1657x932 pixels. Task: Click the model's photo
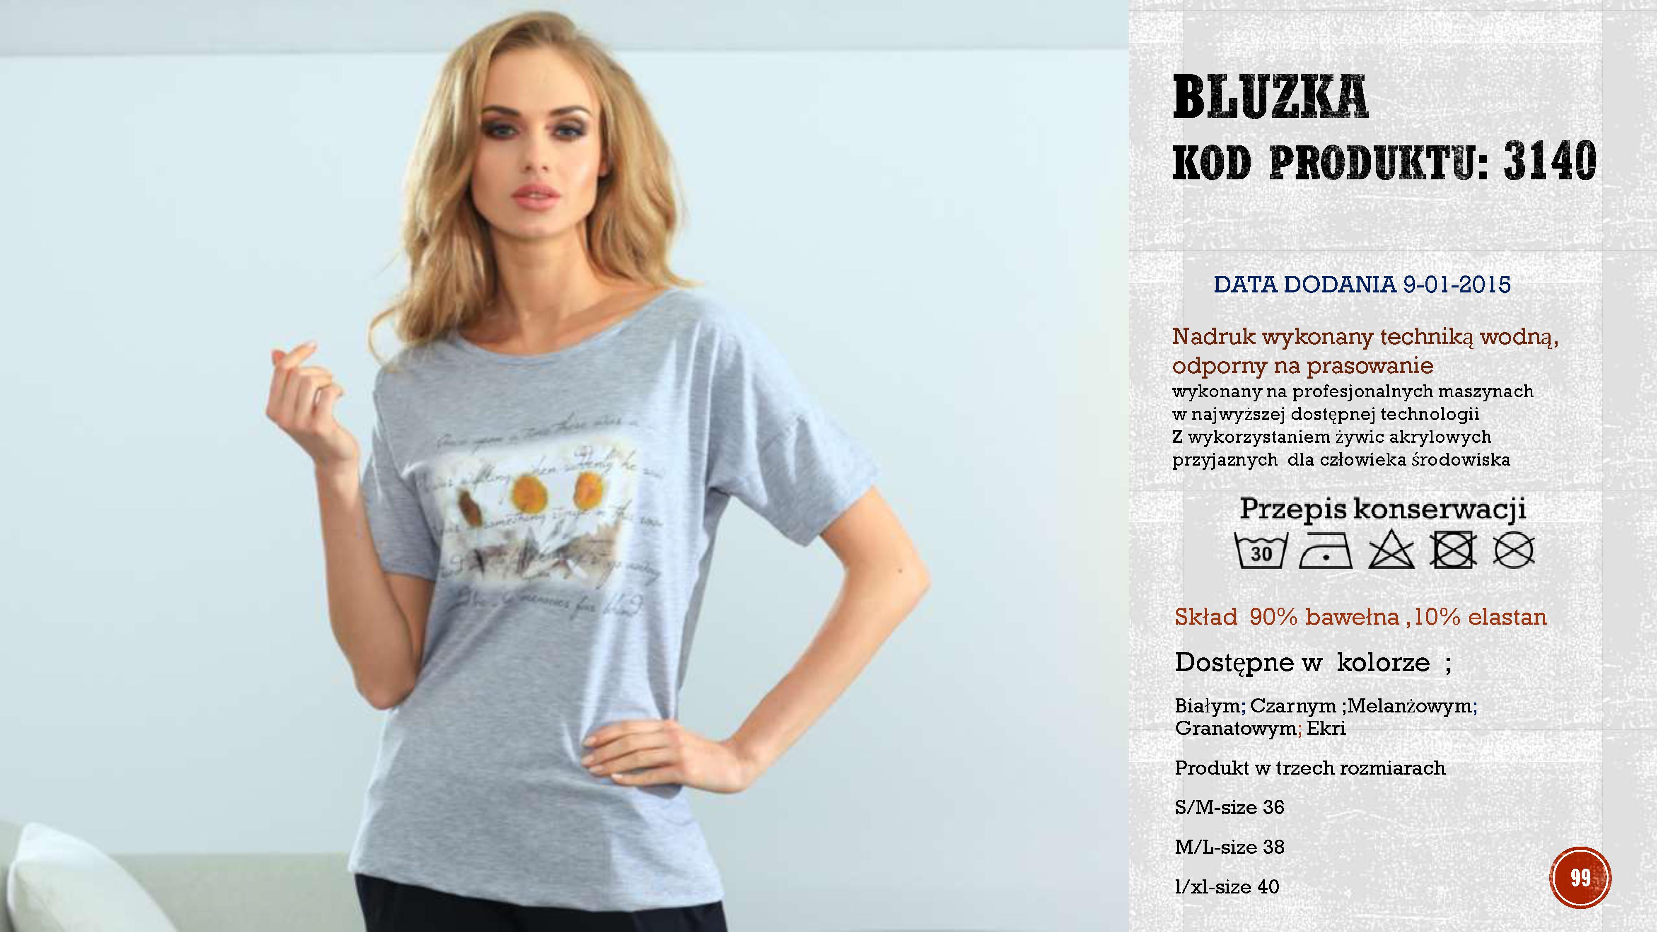(x=564, y=466)
